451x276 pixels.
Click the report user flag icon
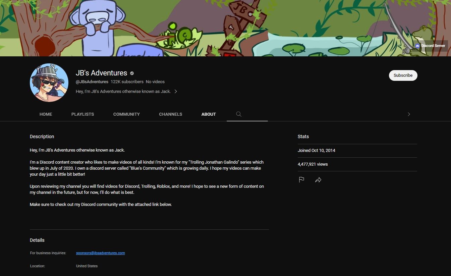click(301, 180)
